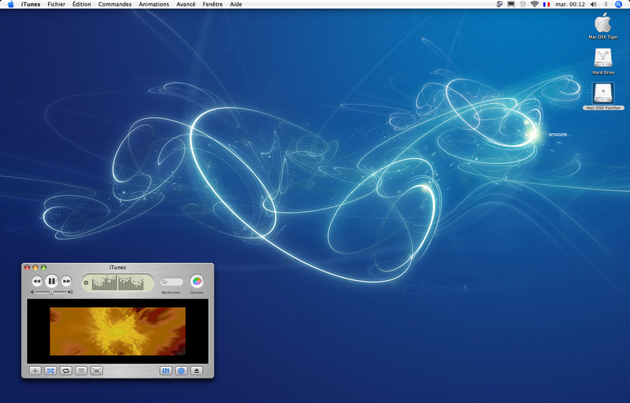Show or hide artwork panel
The height and width of the screenshot is (403, 630).
click(x=81, y=371)
